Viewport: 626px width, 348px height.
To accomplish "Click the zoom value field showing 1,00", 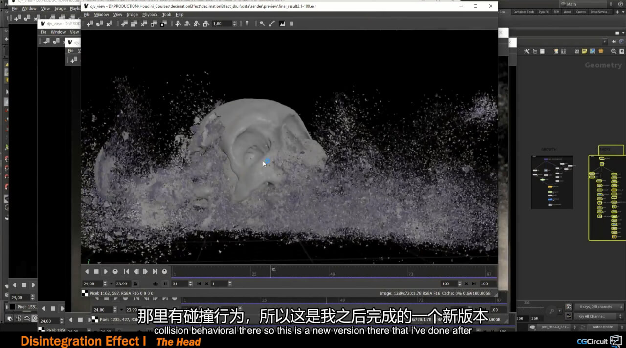I will click(222, 23).
